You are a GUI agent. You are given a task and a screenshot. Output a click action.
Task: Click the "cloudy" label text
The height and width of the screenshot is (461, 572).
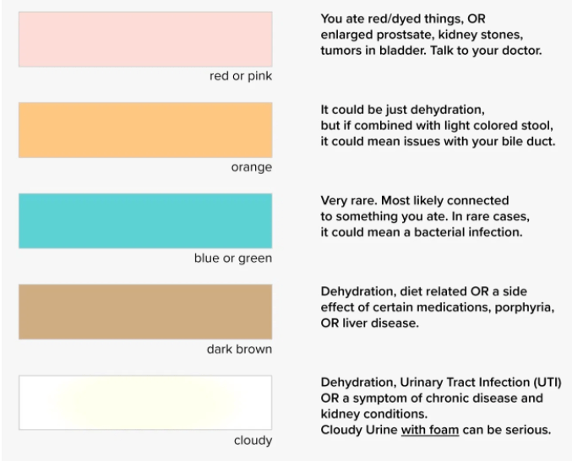[253, 439]
